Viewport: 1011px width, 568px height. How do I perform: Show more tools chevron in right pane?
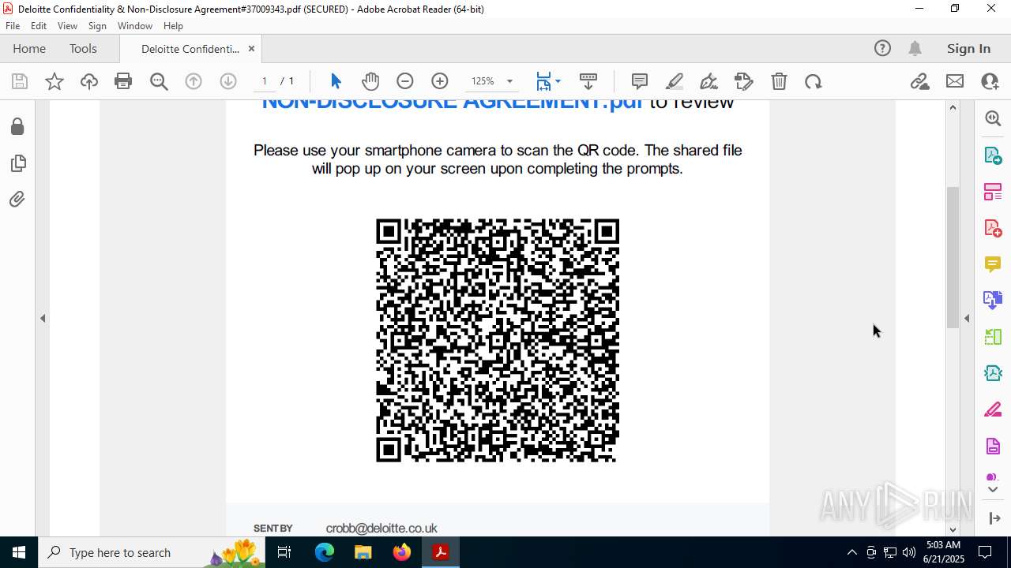tap(993, 490)
